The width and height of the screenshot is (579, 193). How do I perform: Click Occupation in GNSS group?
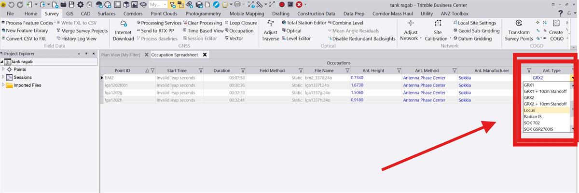coord(239,30)
